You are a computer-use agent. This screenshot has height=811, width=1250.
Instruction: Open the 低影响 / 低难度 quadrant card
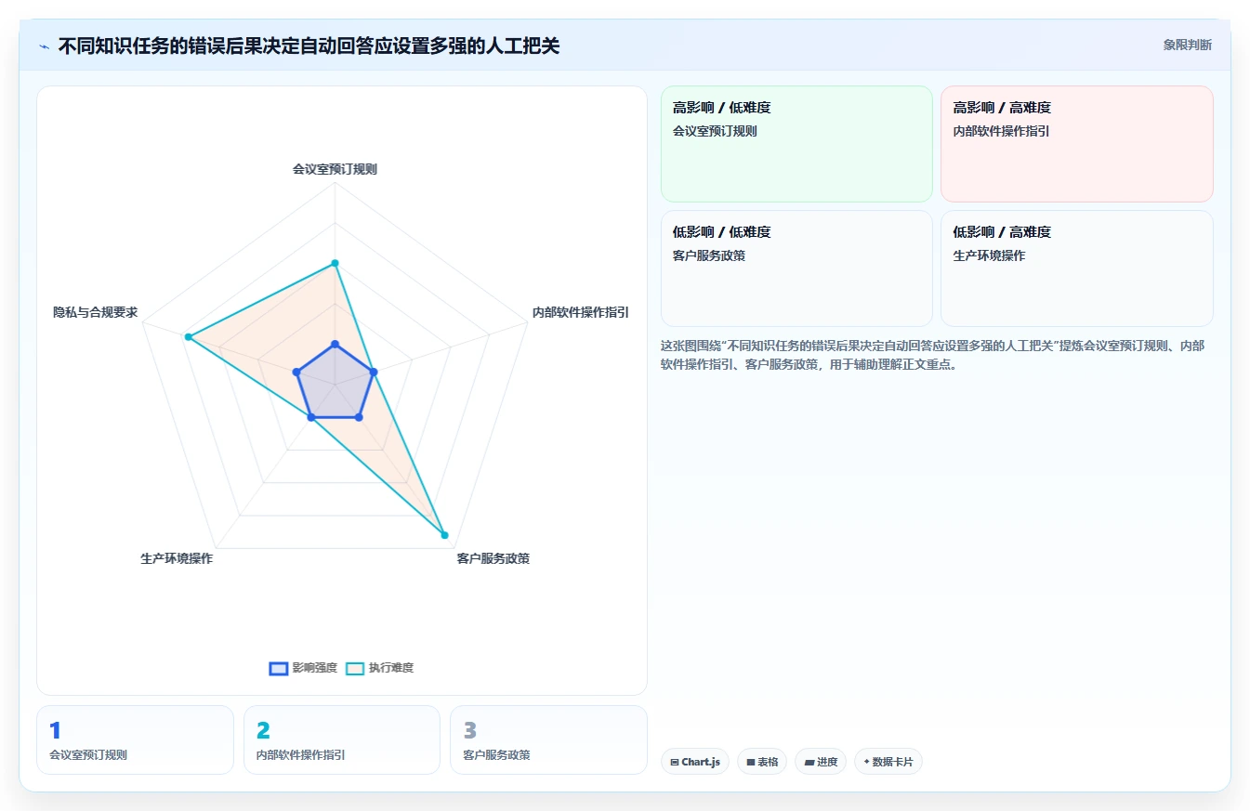coord(796,268)
